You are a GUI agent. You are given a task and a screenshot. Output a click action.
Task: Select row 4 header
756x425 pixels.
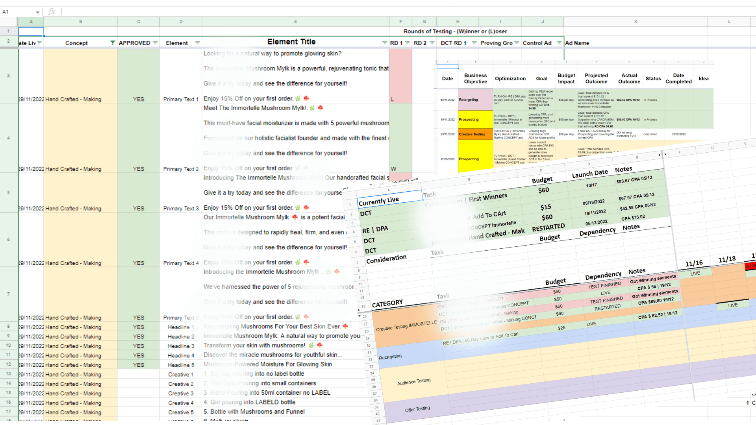[x=8, y=138]
